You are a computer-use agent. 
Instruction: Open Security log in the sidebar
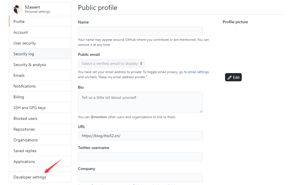click(40, 54)
